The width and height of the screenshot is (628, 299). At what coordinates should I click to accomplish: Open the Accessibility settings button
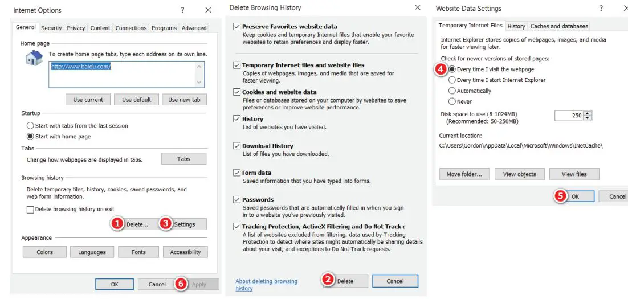[185, 252]
